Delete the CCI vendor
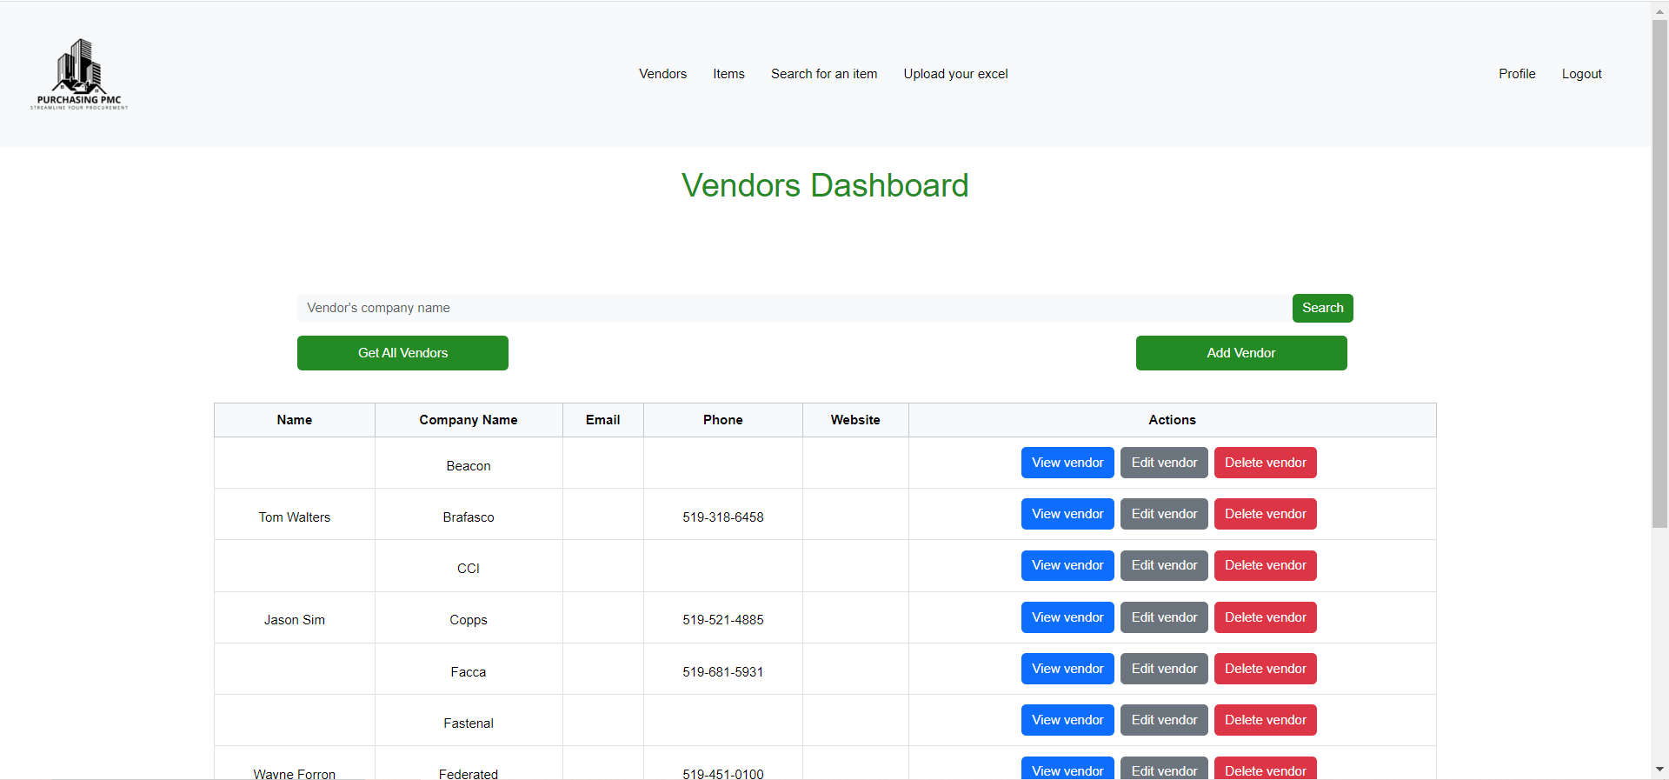This screenshot has height=780, width=1669. (x=1265, y=565)
